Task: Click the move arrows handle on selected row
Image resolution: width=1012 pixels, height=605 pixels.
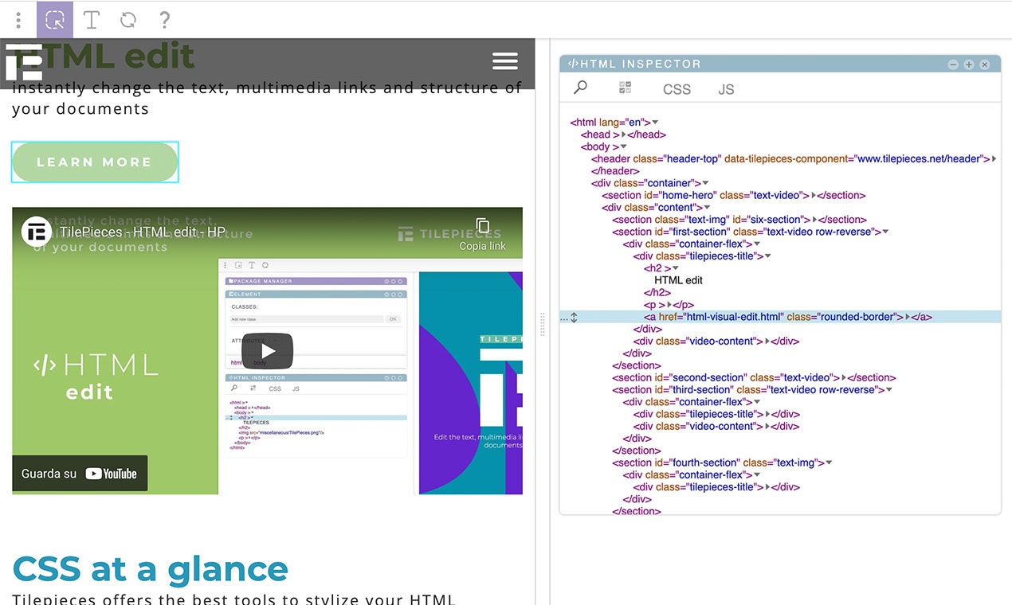Action: 574,317
